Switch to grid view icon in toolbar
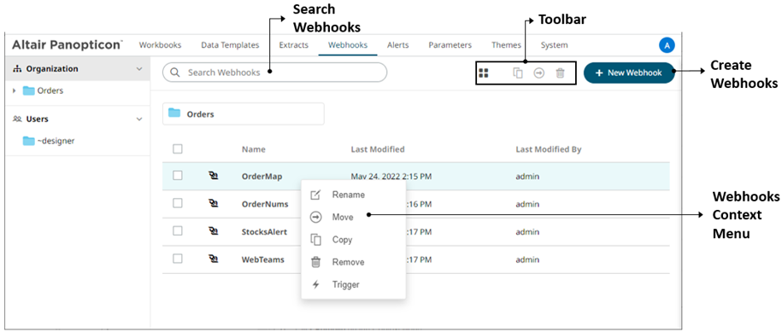782x332 pixels. tap(483, 73)
